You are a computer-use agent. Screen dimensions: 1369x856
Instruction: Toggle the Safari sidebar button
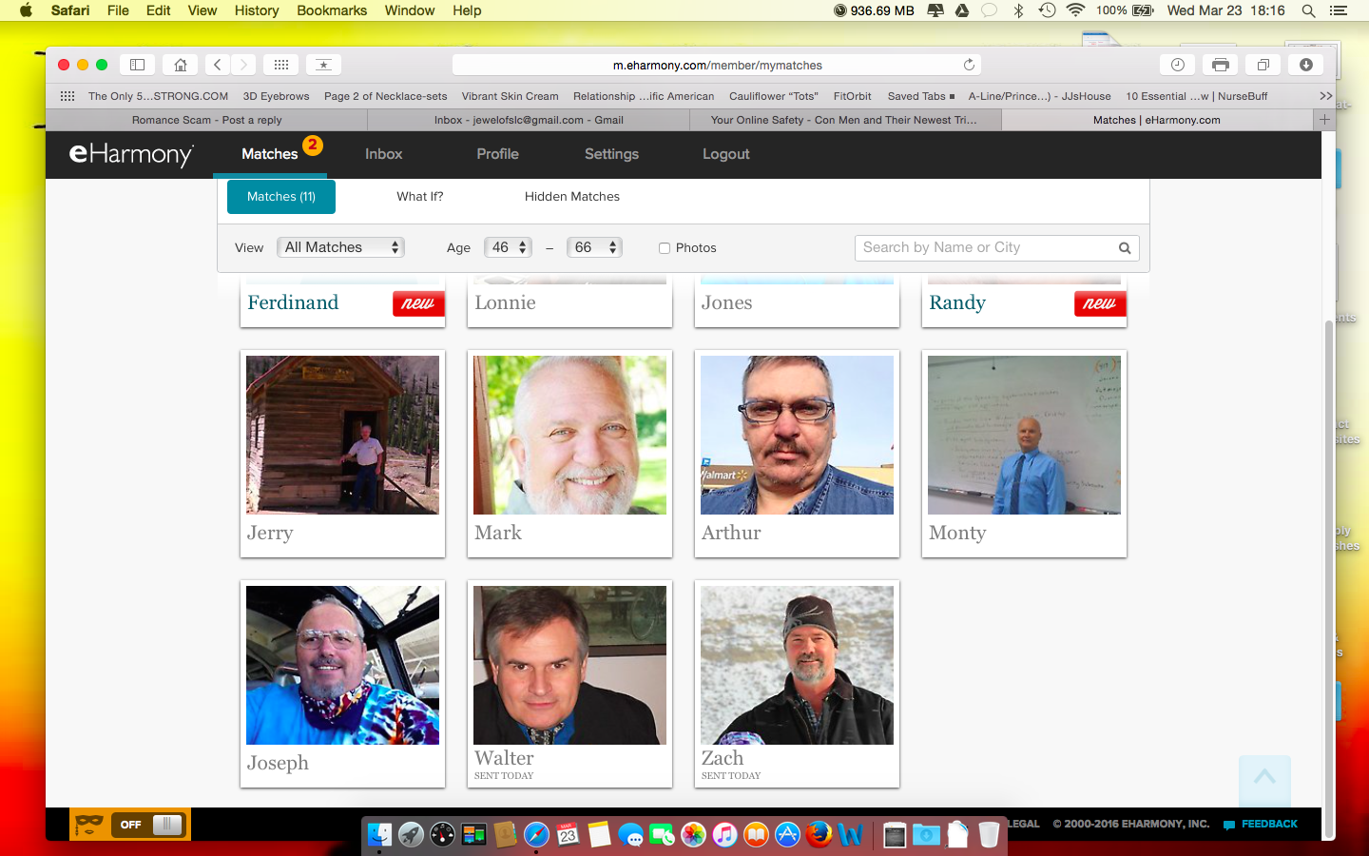137,65
